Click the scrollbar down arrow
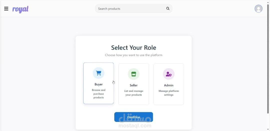 (x=268, y=129)
